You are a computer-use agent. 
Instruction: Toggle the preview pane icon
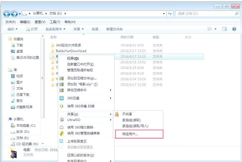(x=224, y=29)
